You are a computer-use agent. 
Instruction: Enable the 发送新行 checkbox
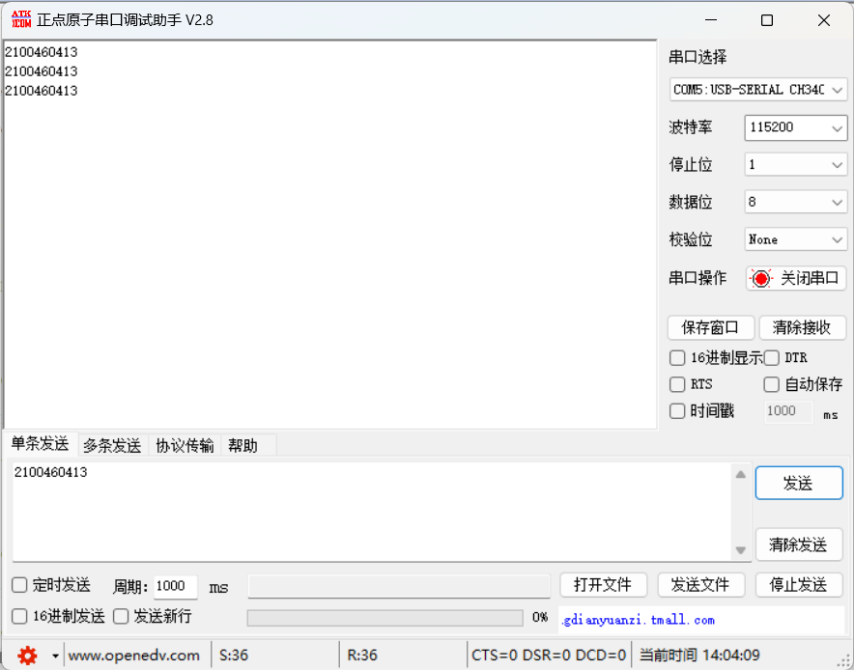click(x=121, y=617)
